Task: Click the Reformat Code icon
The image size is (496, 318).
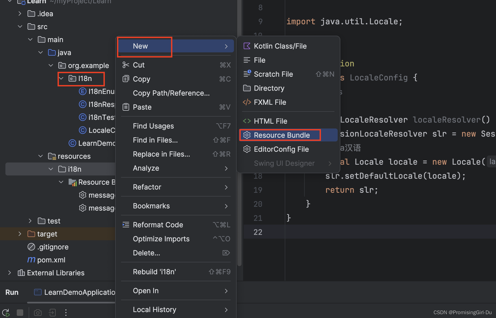Action: click(126, 225)
